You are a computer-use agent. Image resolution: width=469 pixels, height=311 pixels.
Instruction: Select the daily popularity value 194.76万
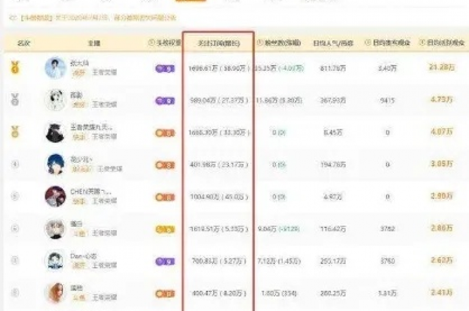[x=333, y=165]
